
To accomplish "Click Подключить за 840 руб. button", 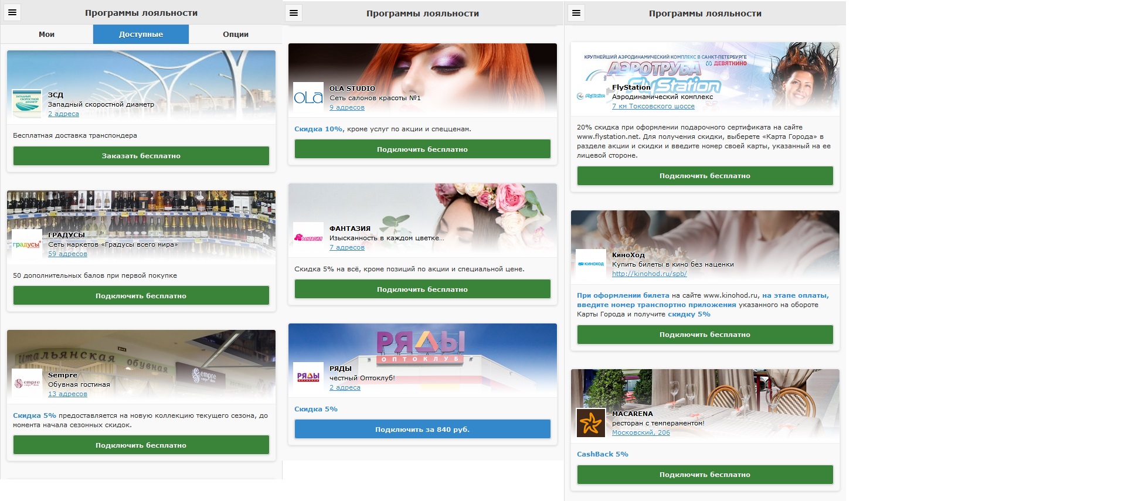I will click(422, 430).
